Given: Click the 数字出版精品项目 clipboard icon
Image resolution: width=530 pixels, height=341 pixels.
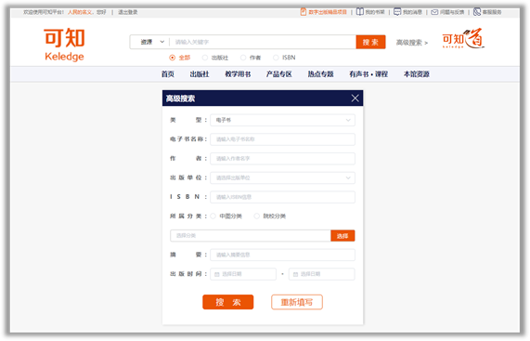Looking at the screenshot, I should coord(304,12).
